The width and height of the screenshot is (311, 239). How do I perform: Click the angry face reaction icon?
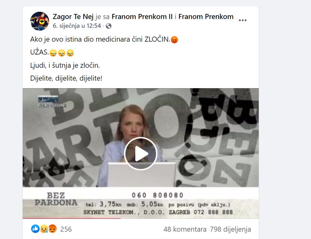53,229
